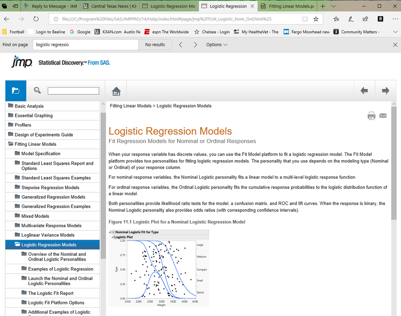Switch to Reply to Message tab
This screenshot has width=401, height=316.
51,6
